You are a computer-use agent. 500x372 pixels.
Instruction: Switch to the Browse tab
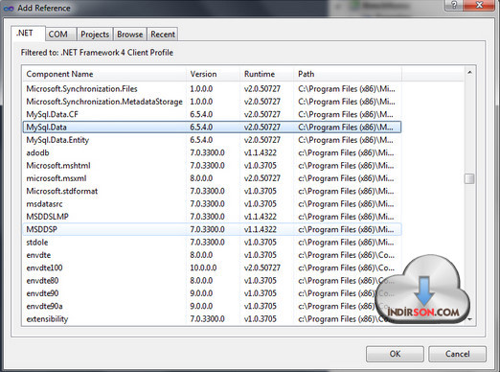[x=129, y=35]
